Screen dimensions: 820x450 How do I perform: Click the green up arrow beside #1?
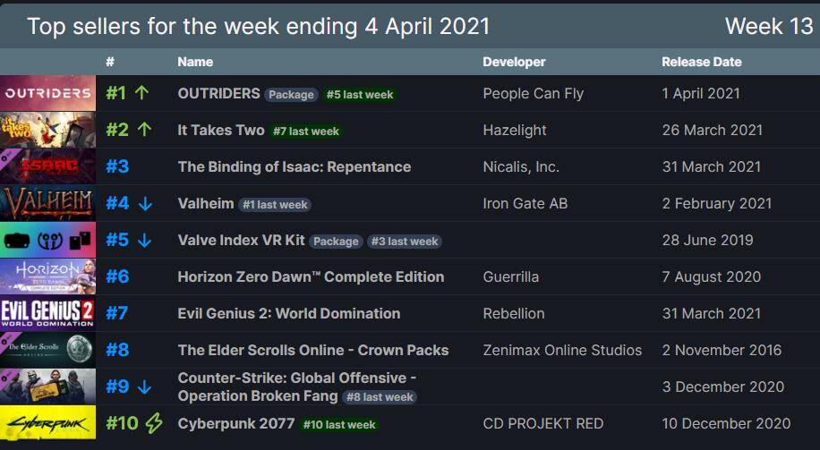click(x=141, y=93)
